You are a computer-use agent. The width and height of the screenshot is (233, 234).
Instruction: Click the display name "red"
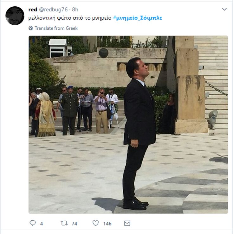tap(33, 10)
